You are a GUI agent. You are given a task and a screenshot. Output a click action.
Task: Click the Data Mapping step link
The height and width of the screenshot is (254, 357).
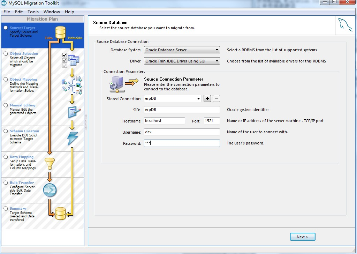point(22,157)
